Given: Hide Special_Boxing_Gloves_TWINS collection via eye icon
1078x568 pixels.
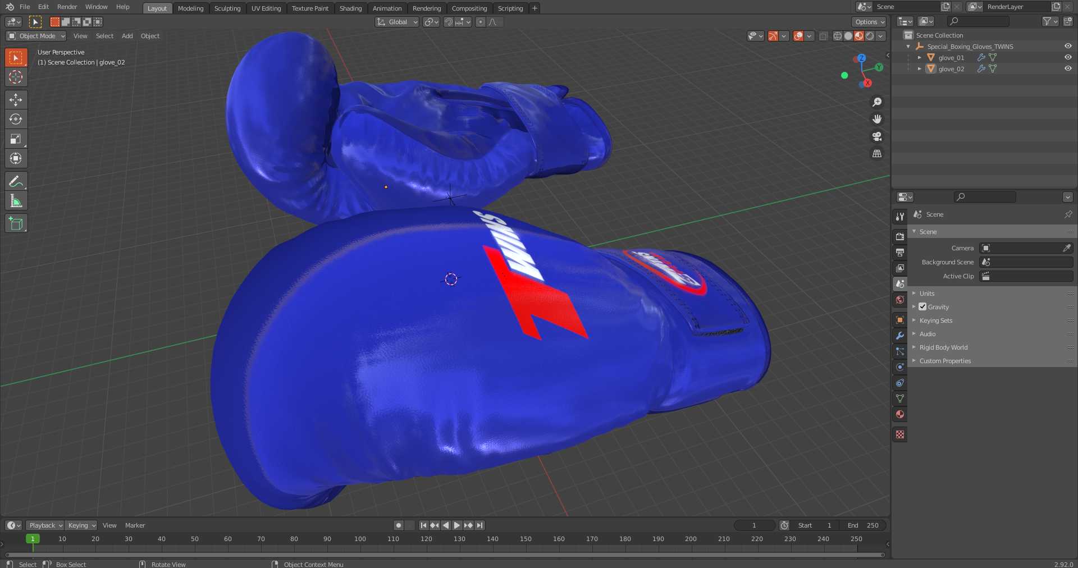Looking at the screenshot, I should 1068,46.
